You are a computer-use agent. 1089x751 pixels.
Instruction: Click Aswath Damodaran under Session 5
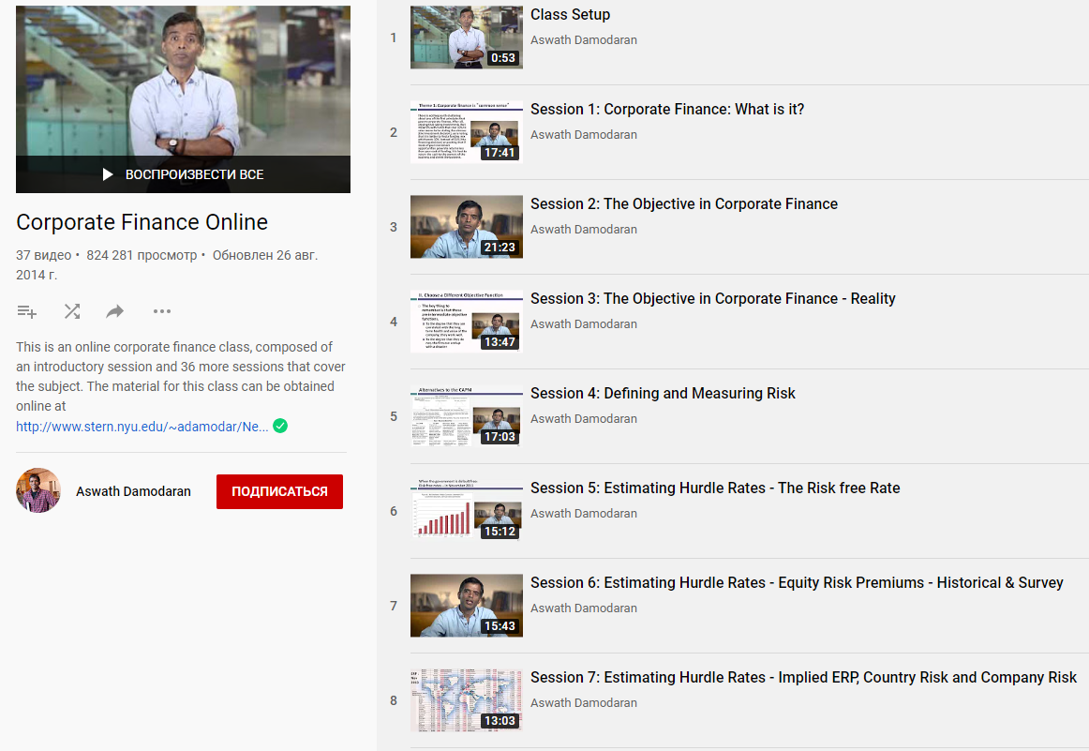583,514
